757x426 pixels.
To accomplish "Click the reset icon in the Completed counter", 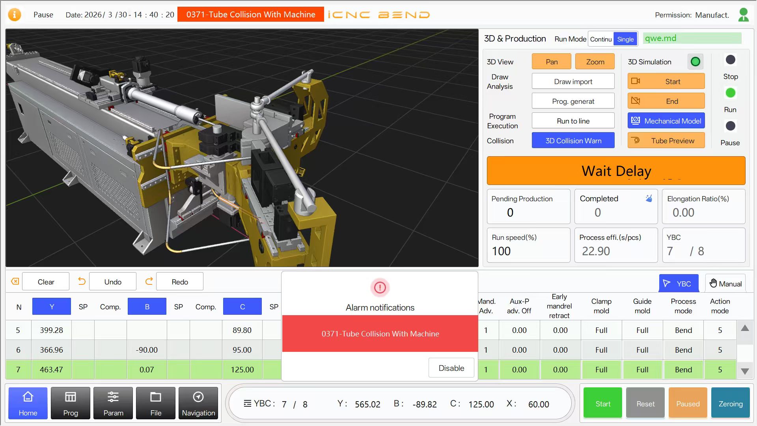I will click(x=649, y=198).
